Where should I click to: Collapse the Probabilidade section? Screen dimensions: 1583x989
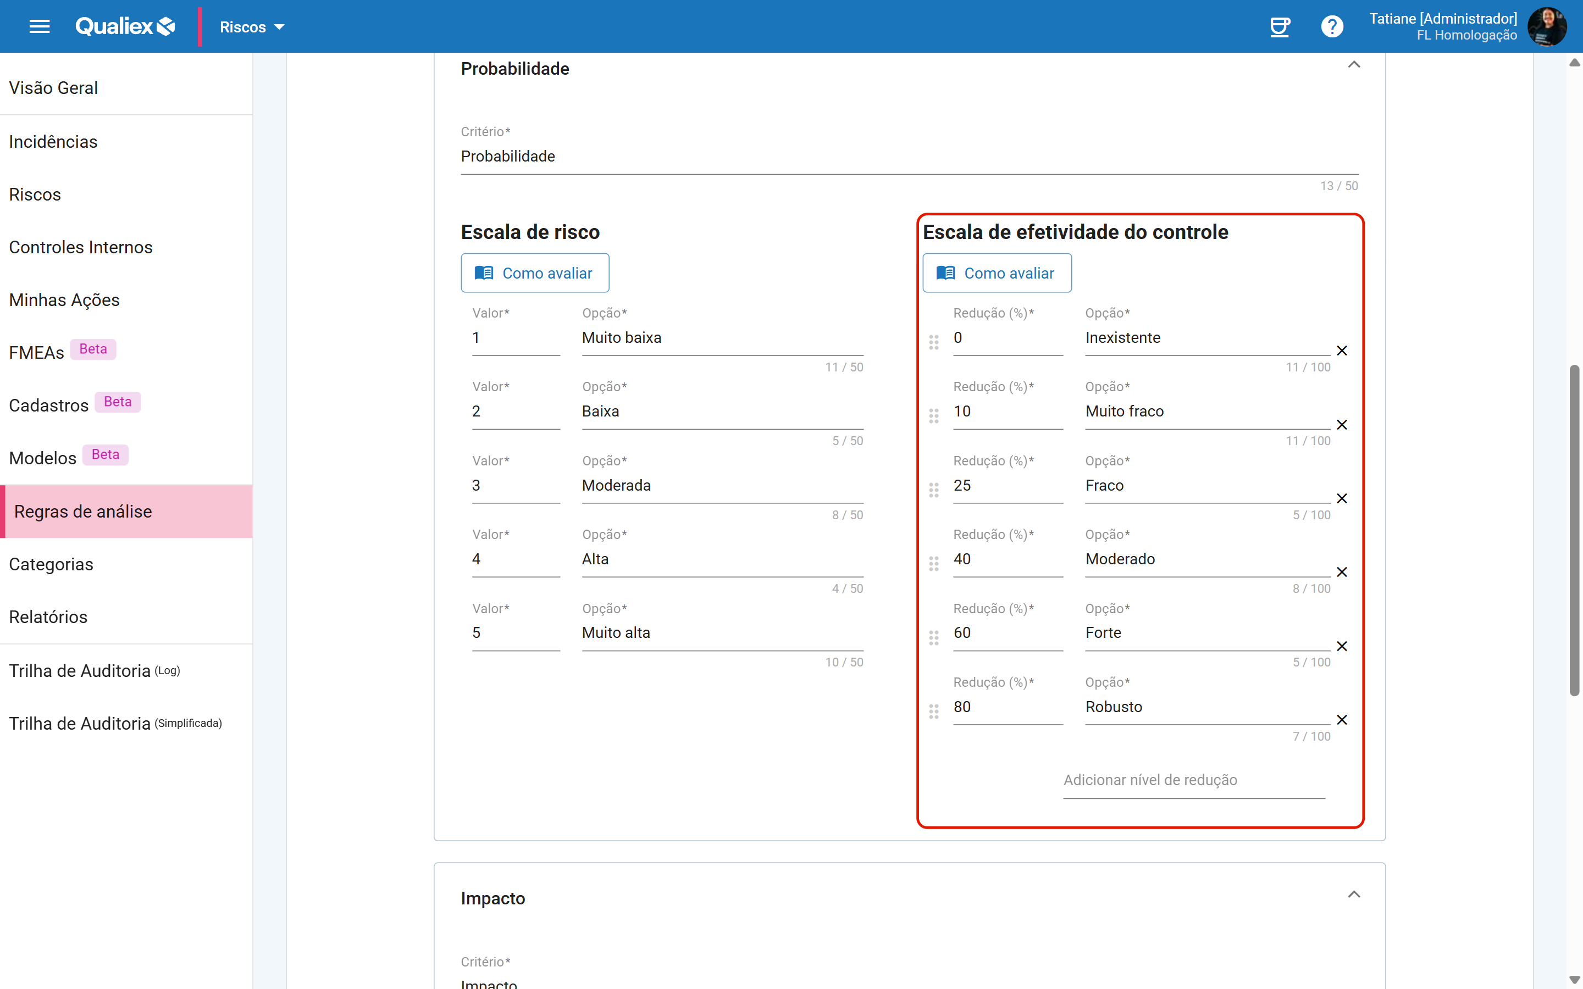coord(1353,65)
